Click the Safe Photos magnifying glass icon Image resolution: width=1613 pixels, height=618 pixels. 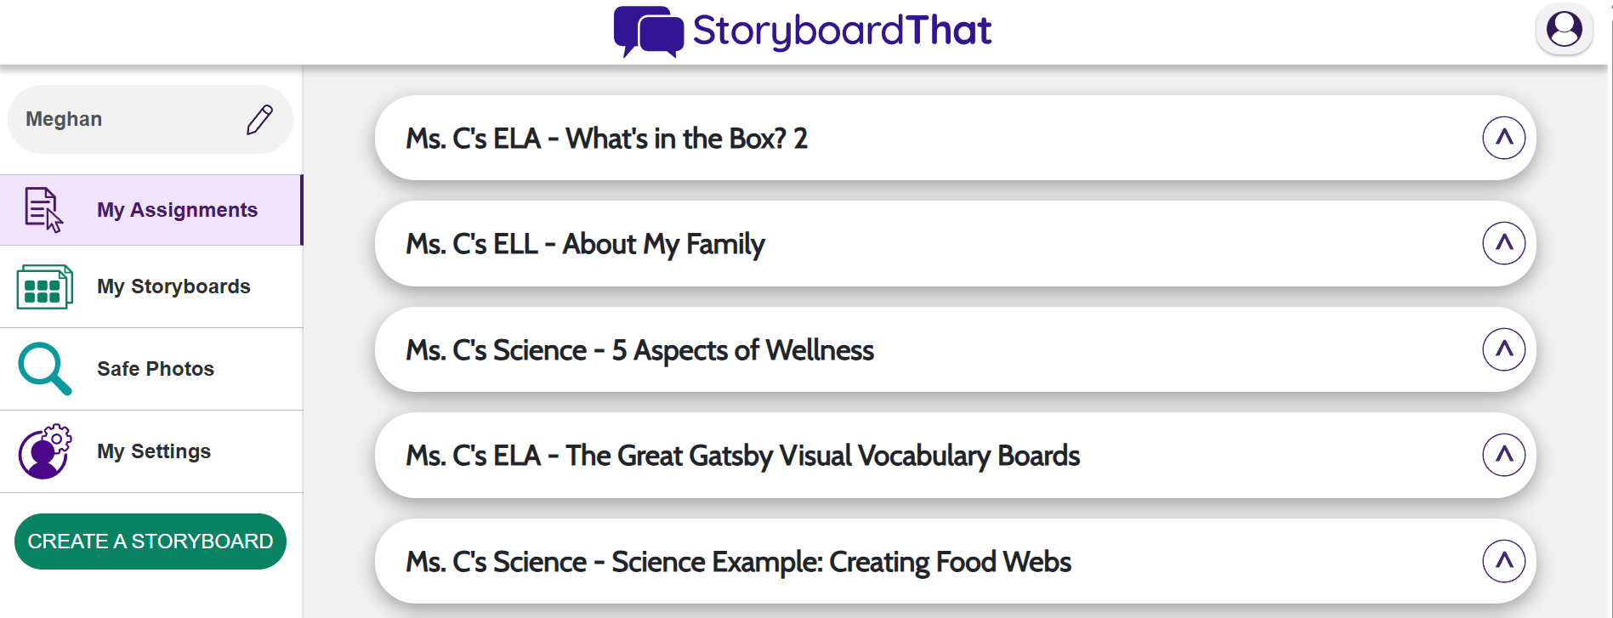[x=44, y=369]
